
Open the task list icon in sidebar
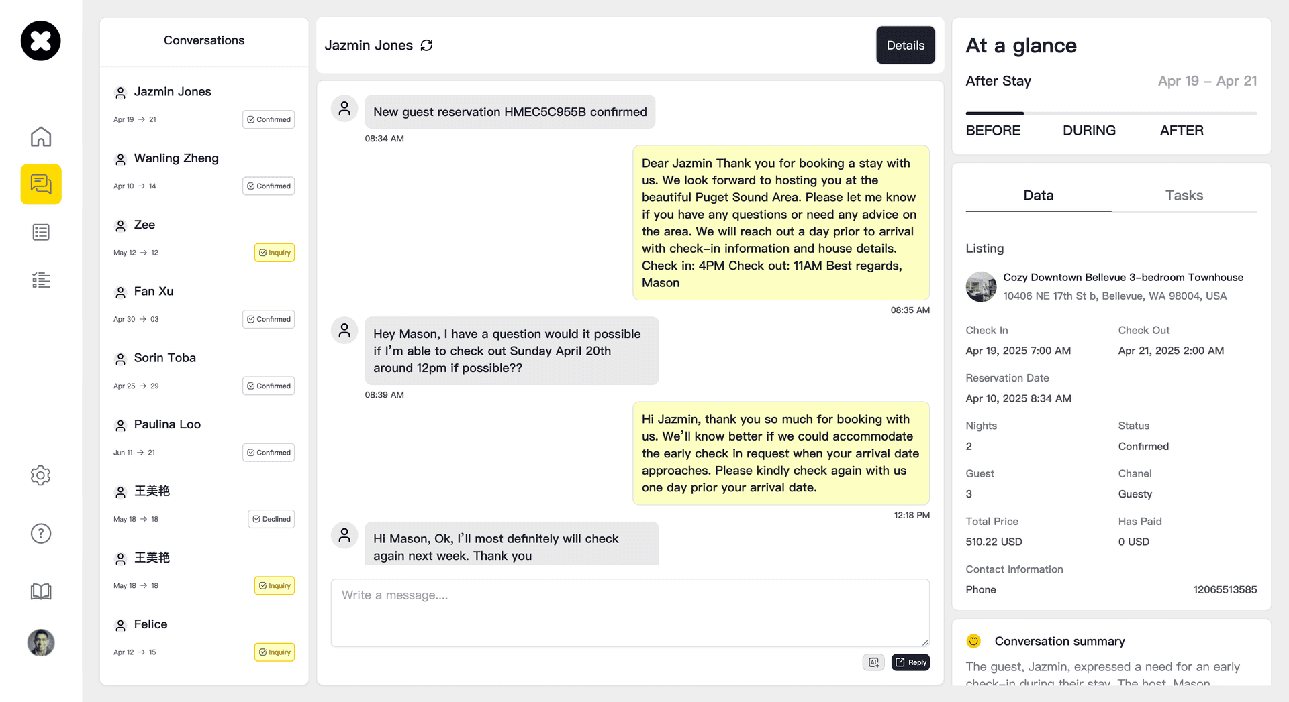pos(41,280)
